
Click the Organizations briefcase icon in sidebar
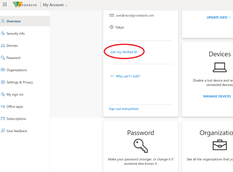[x=3, y=70]
